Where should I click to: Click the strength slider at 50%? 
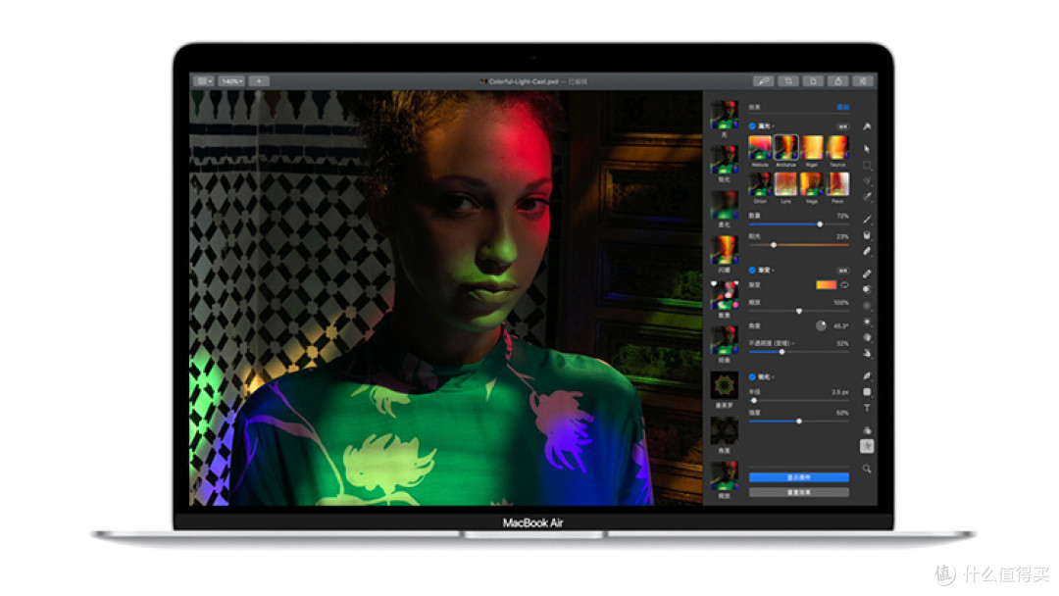[799, 422]
